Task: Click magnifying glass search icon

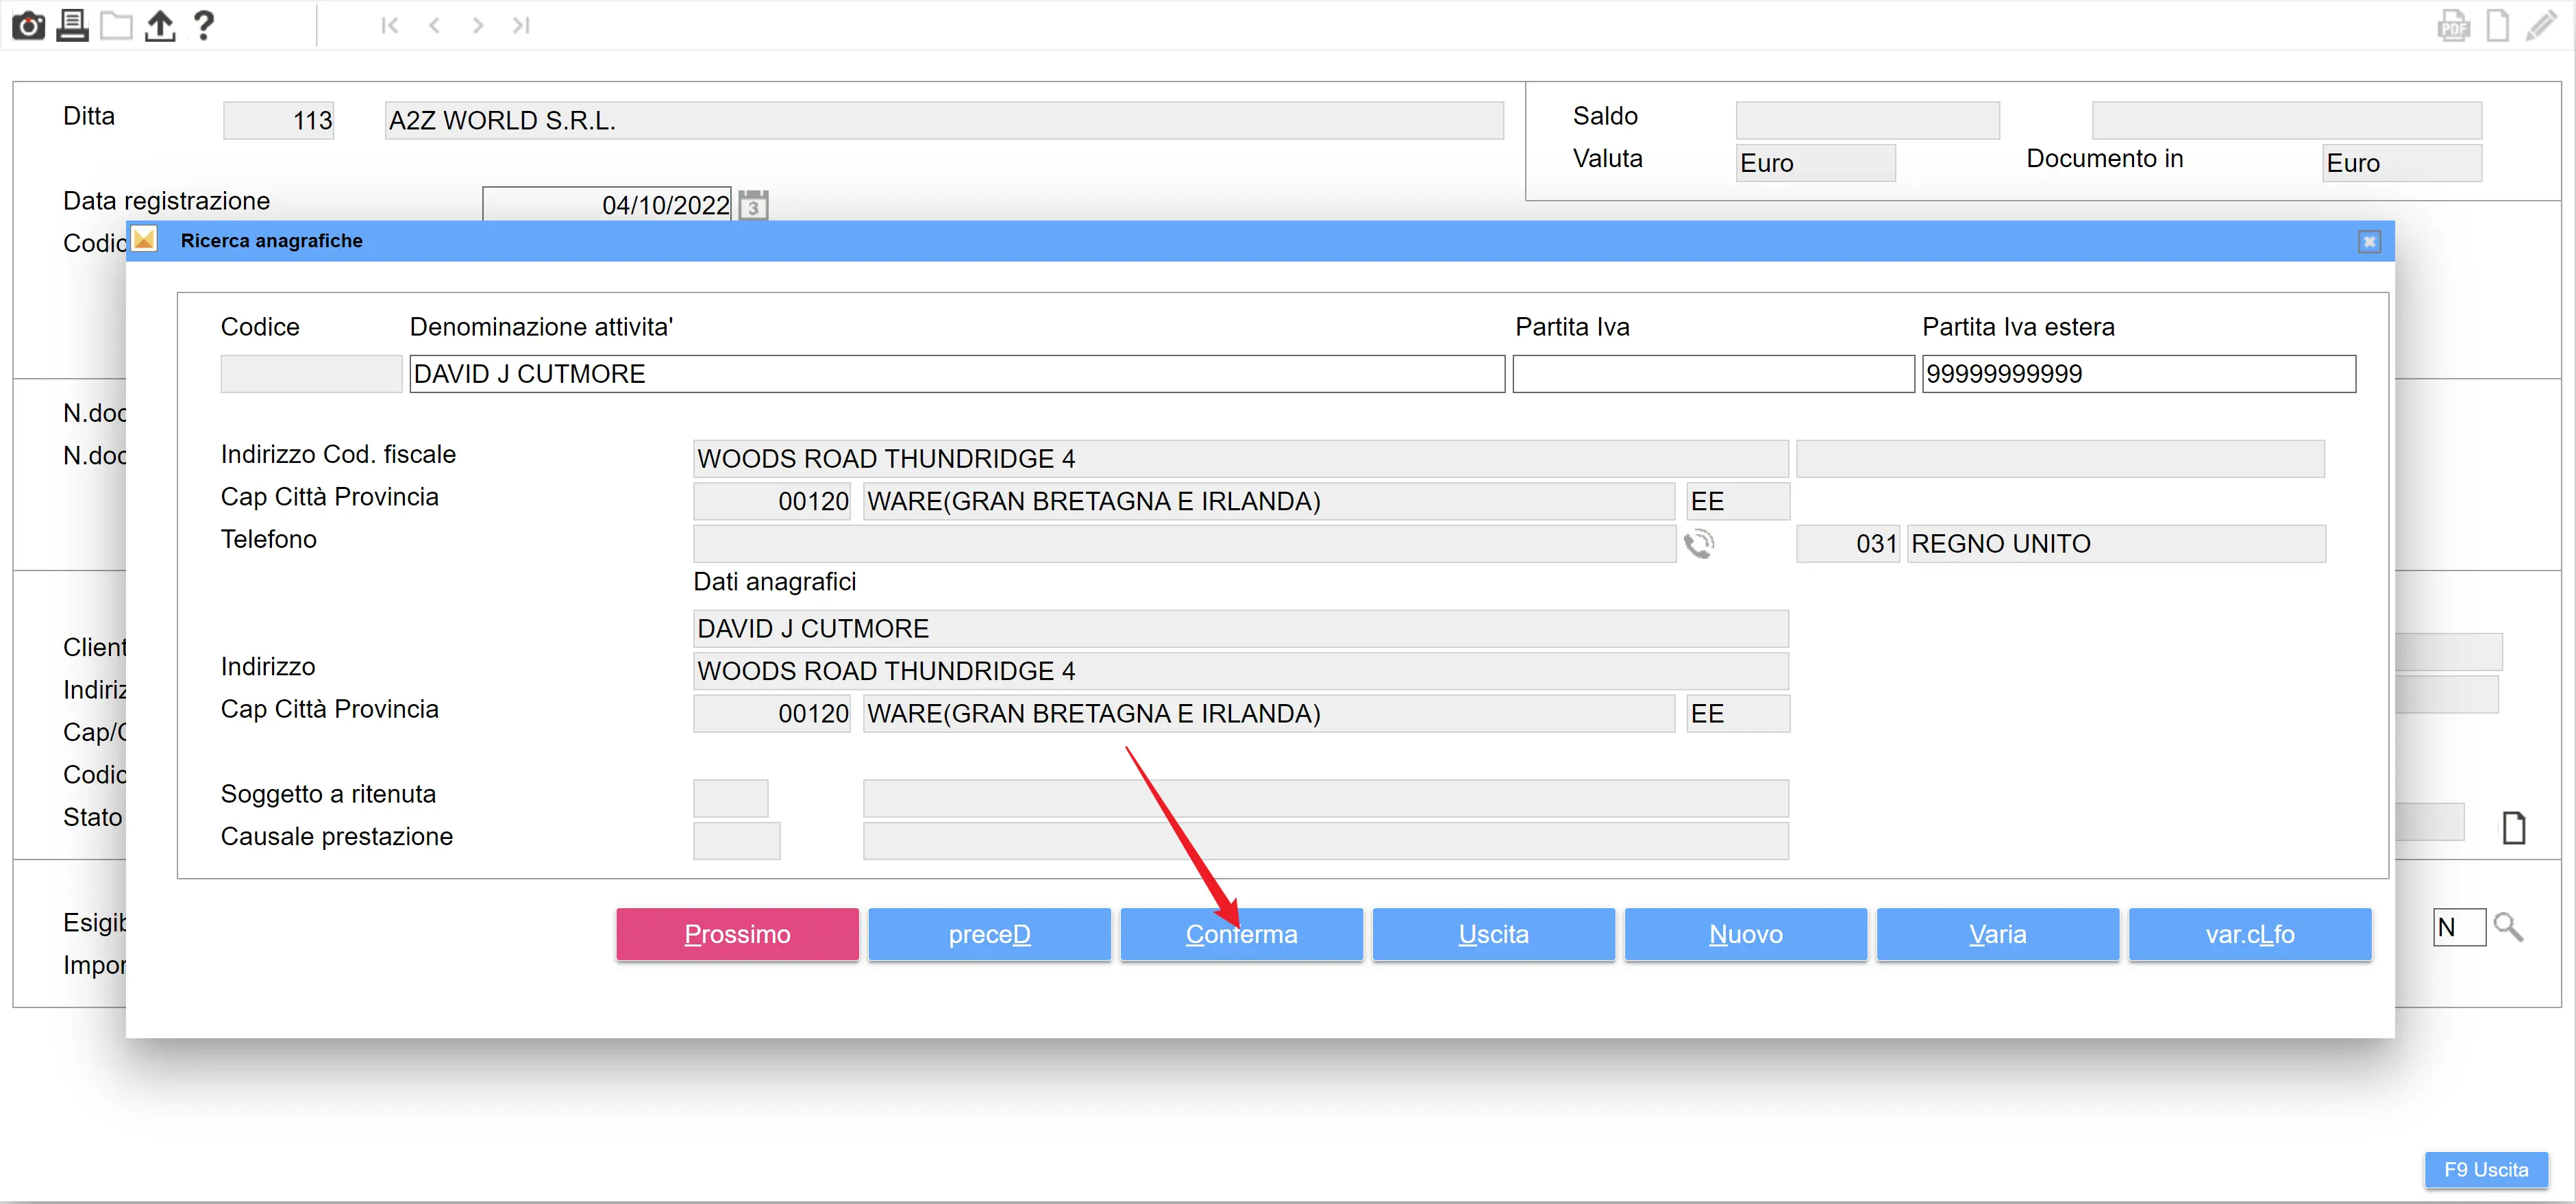Action: (x=2508, y=928)
